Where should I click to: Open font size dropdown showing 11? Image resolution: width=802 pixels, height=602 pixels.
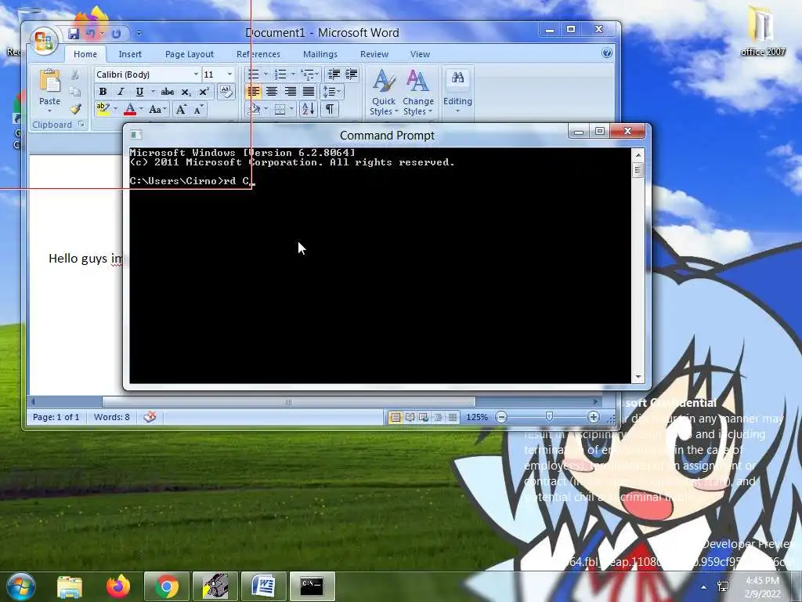pos(229,74)
